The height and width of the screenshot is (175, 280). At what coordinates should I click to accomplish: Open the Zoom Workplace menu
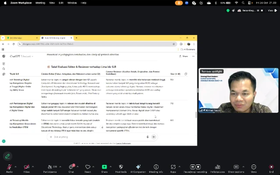[21, 3]
